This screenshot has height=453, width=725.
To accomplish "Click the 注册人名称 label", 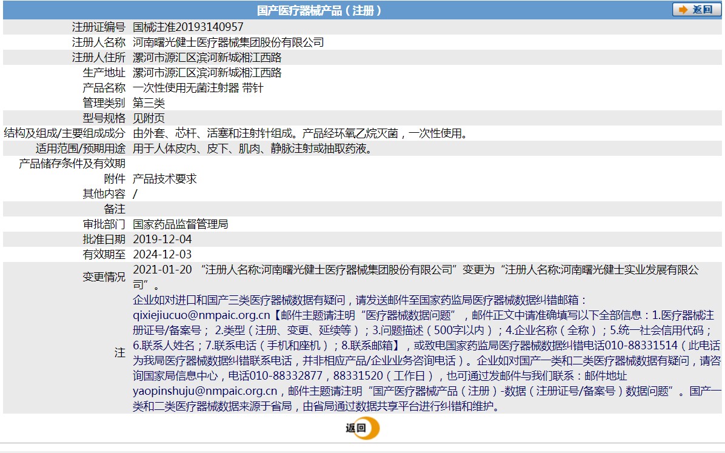I will [x=98, y=42].
